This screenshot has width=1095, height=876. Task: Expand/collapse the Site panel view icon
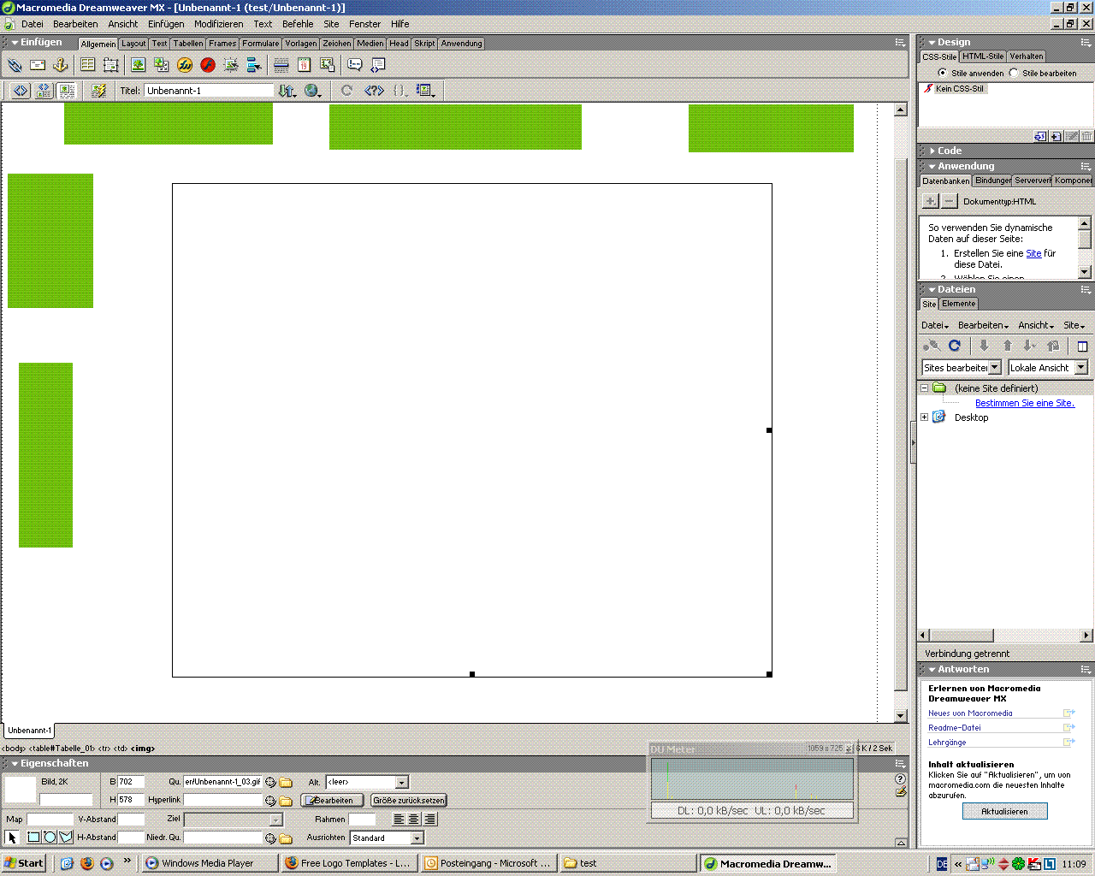click(x=1082, y=346)
